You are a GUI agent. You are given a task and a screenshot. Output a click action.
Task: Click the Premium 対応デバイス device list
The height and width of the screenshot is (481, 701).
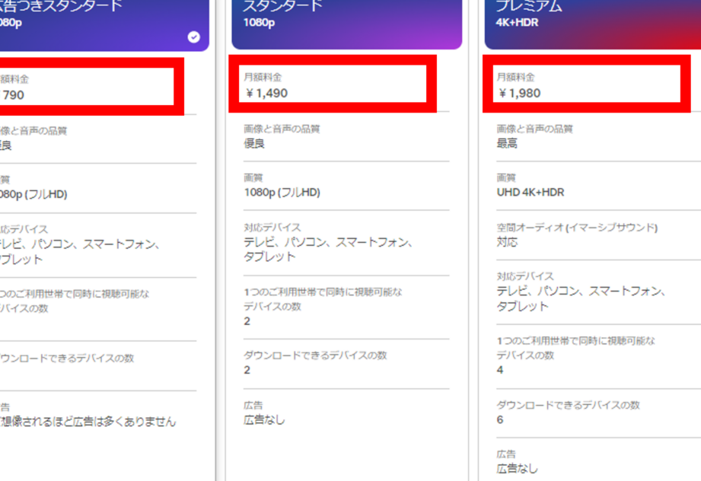(x=581, y=298)
